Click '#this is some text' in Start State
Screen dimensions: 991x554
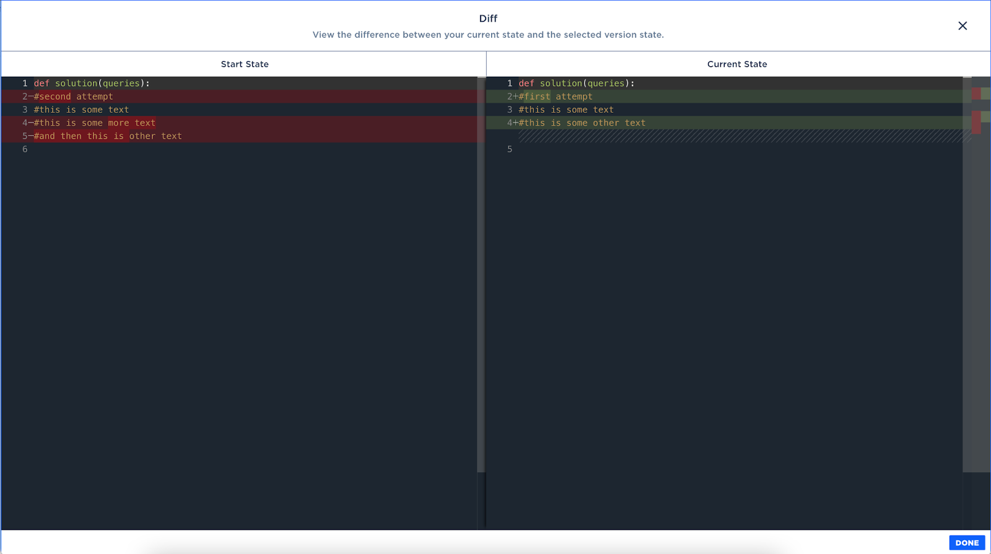(x=81, y=110)
